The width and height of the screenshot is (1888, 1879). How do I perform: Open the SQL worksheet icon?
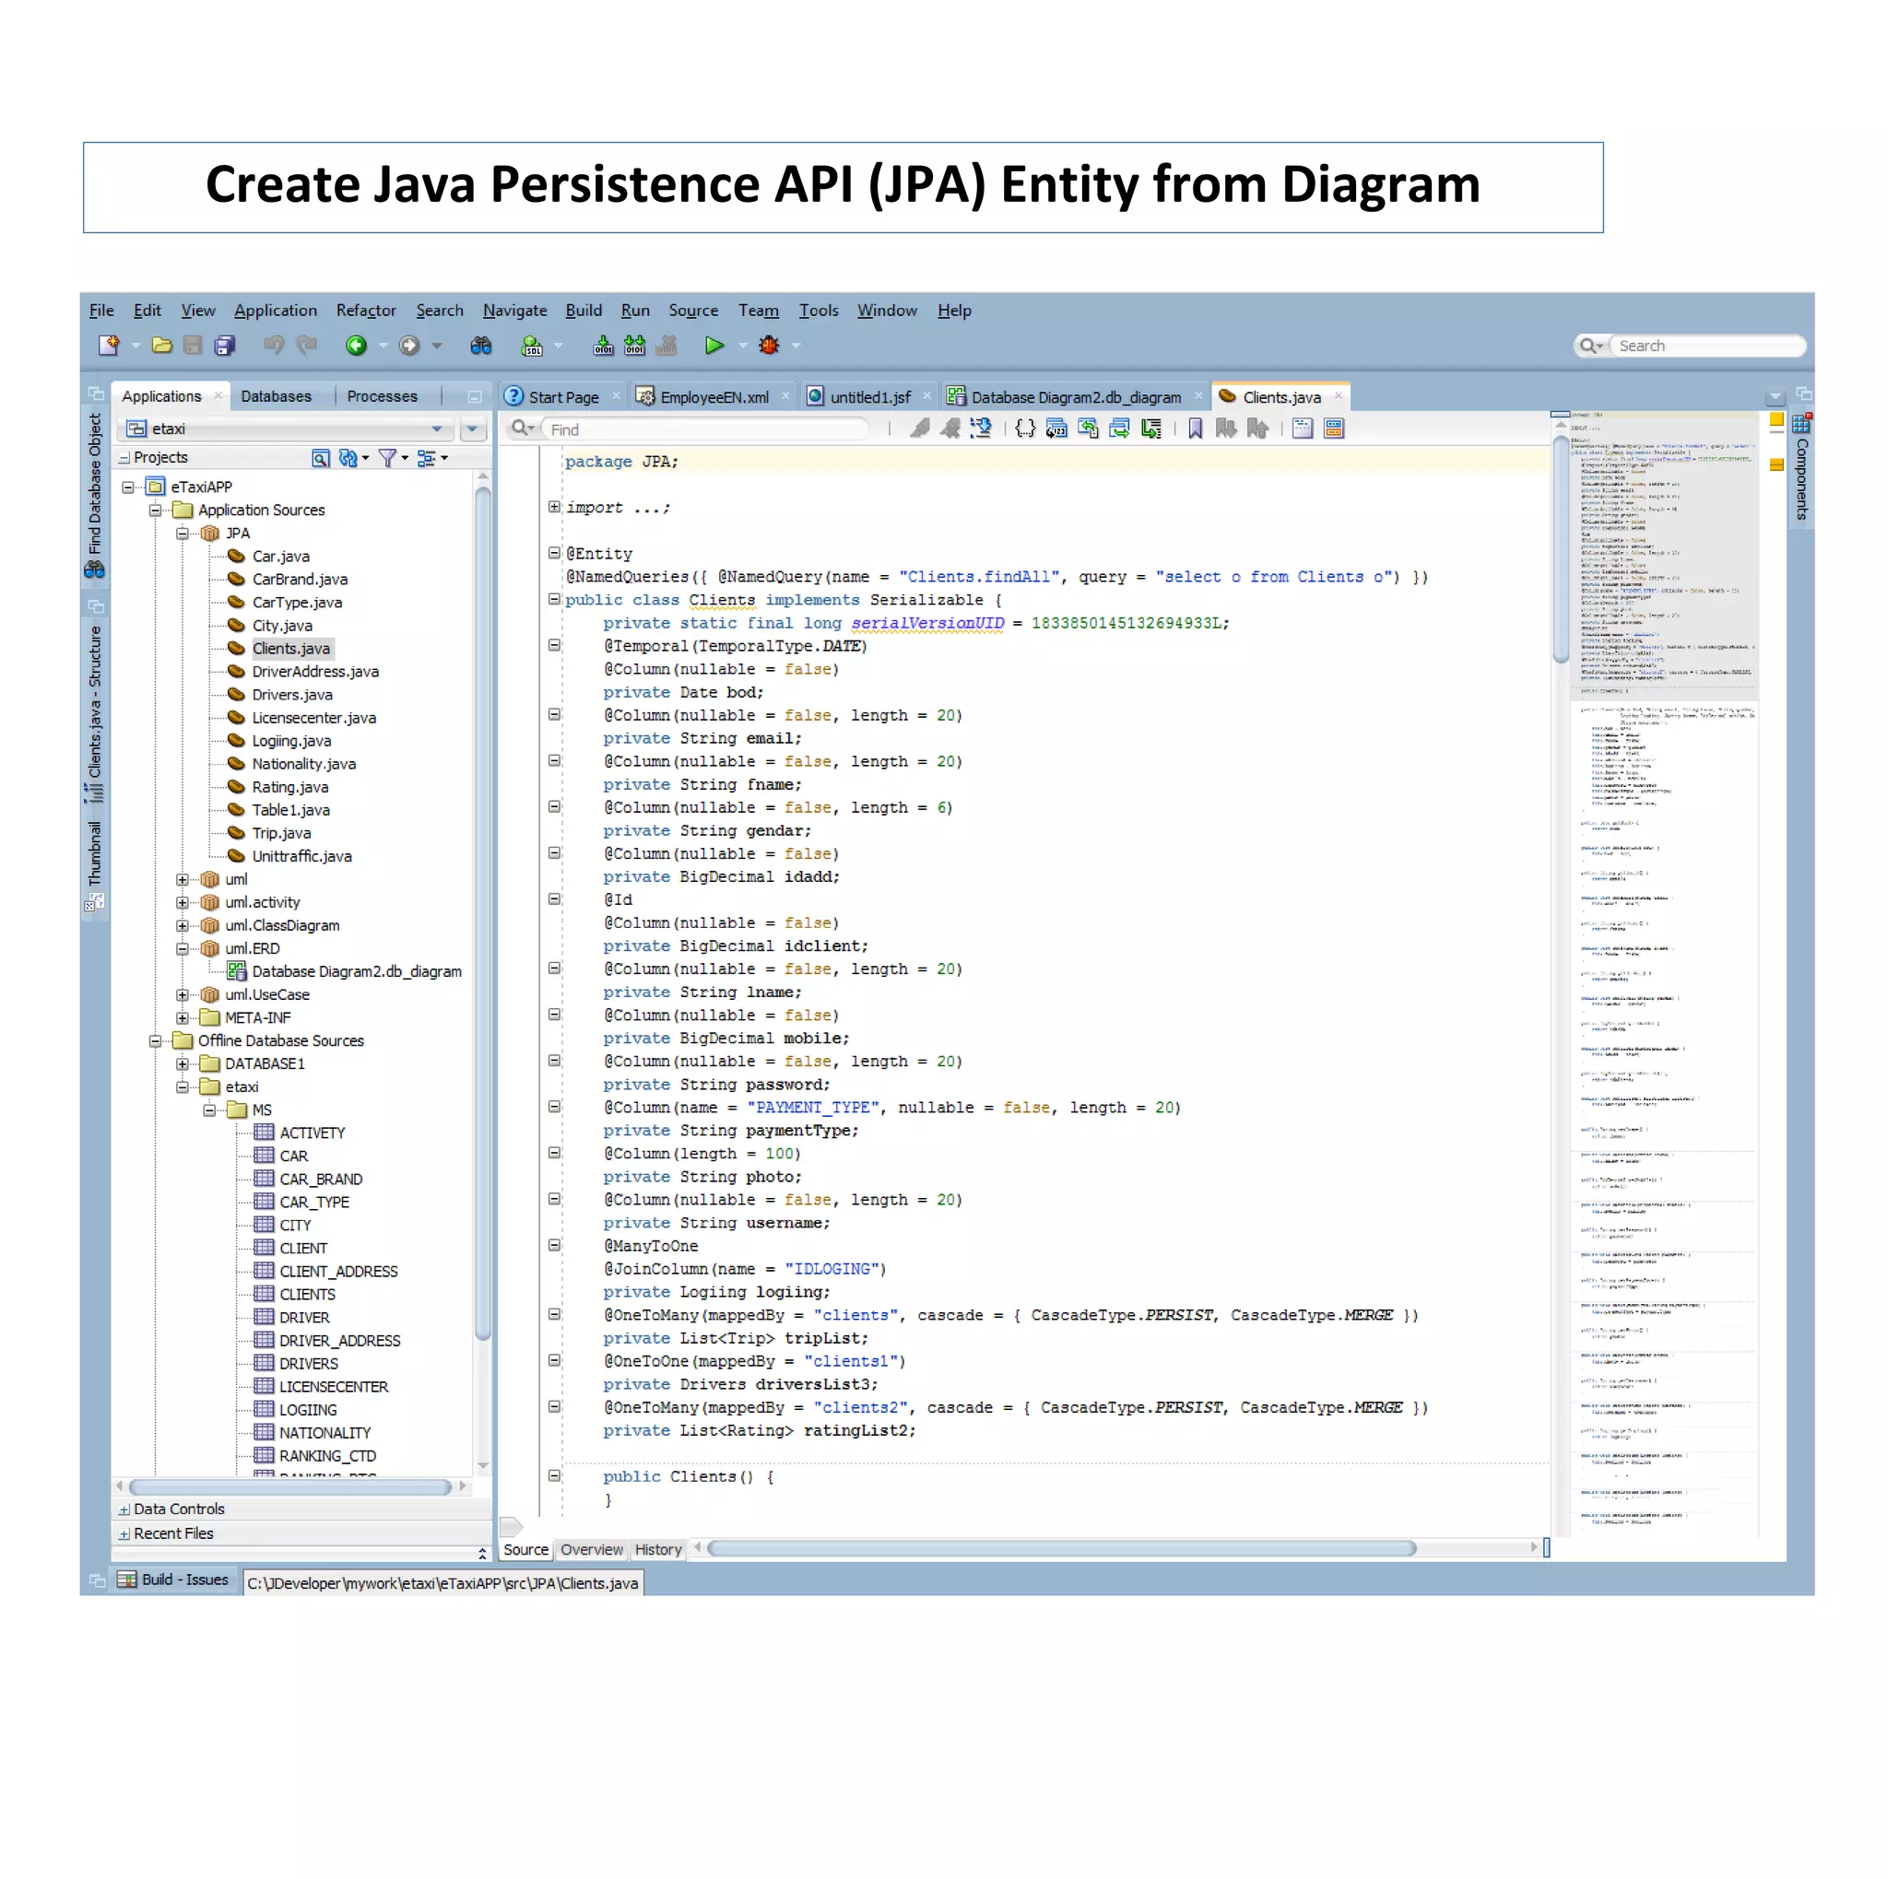tap(532, 345)
